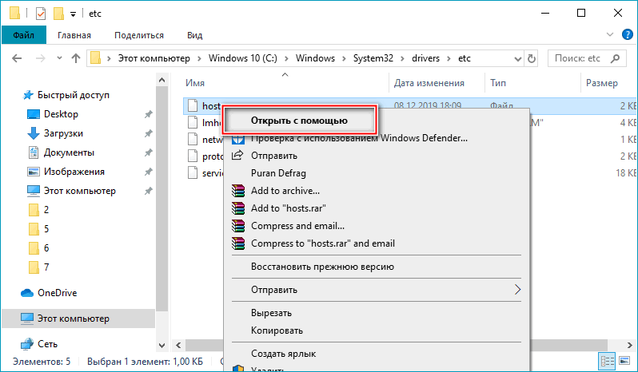
Task: Sort files by Имя column header
Action: coord(195,83)
